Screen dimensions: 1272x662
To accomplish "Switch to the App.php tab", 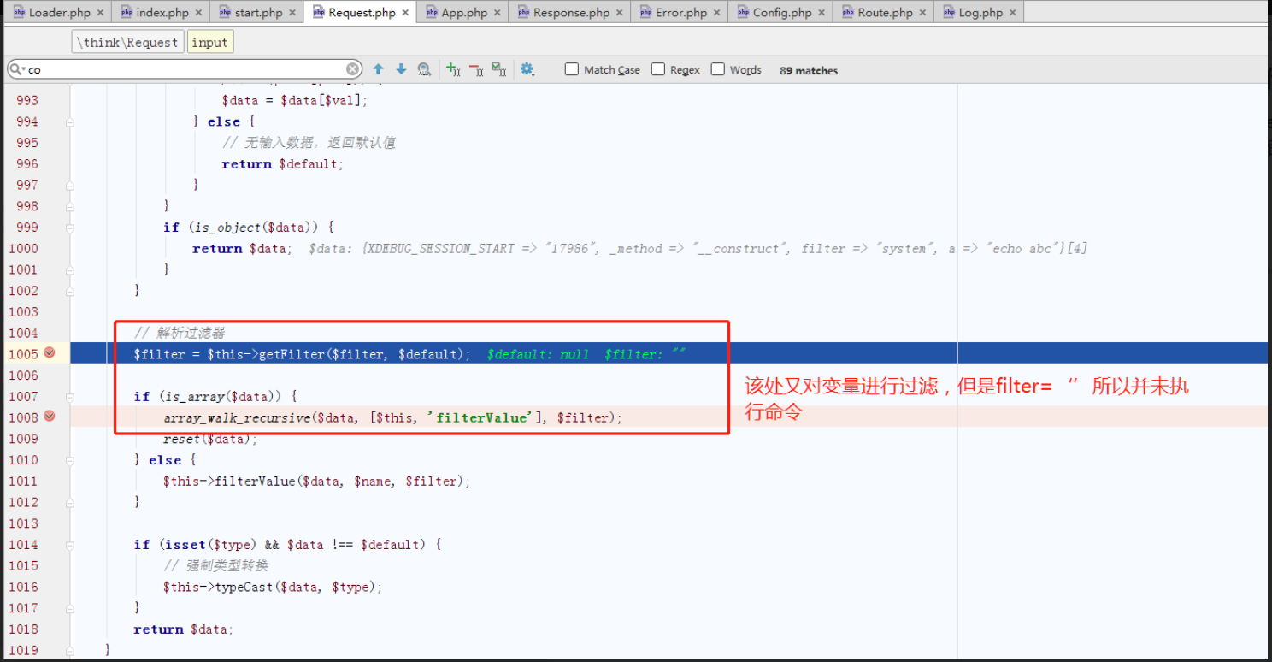I will click(x=464, y=13).
